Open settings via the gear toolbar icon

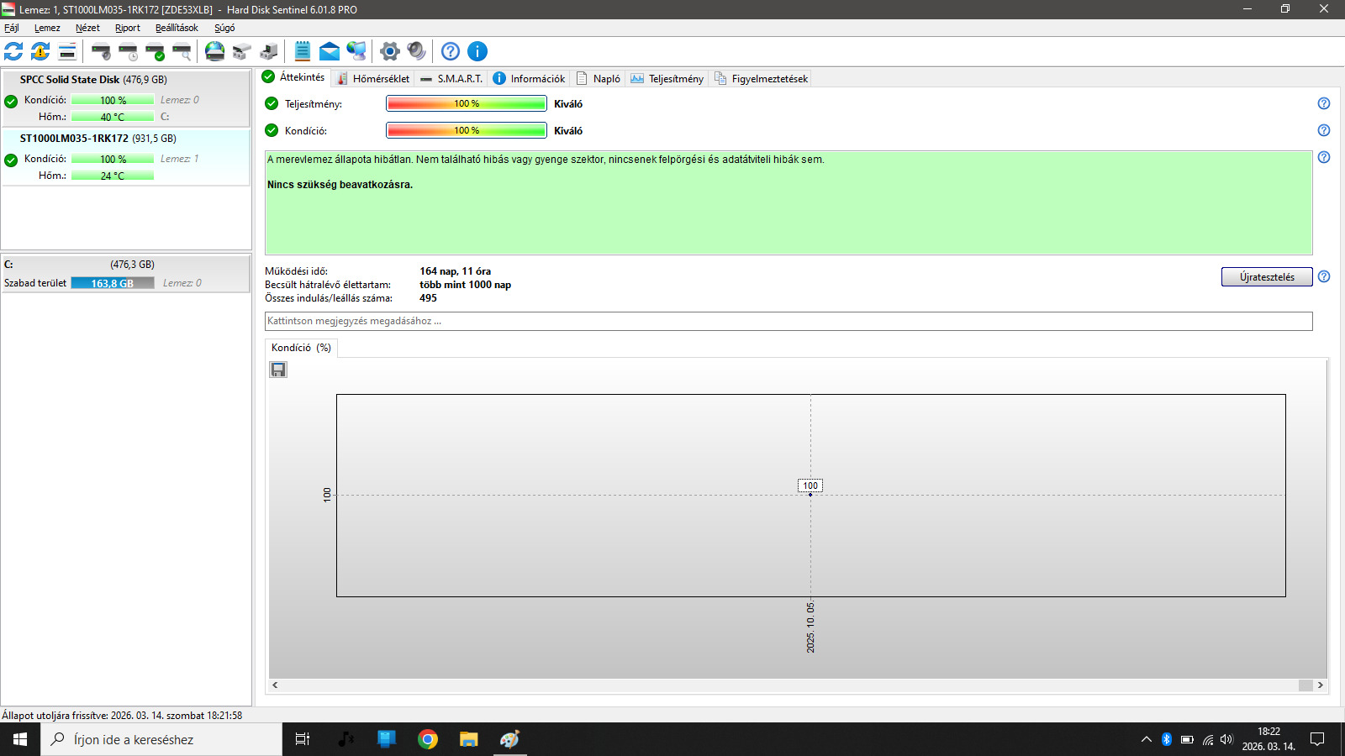(389, 51)
